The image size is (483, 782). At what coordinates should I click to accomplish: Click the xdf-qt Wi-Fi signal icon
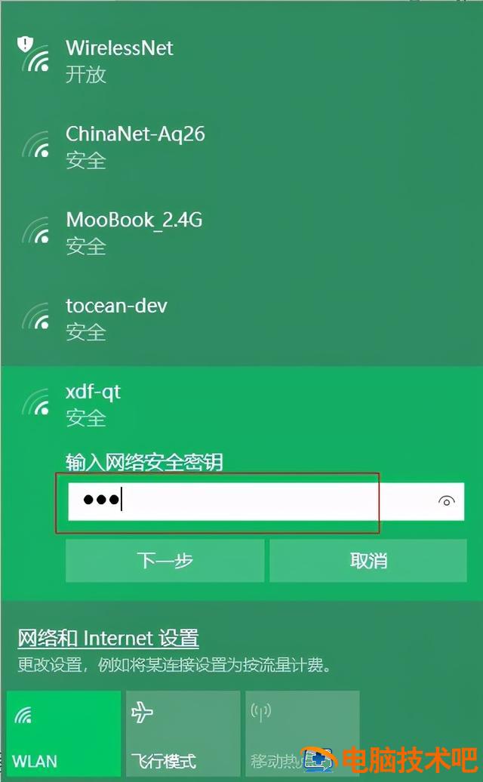pos(36,402)
